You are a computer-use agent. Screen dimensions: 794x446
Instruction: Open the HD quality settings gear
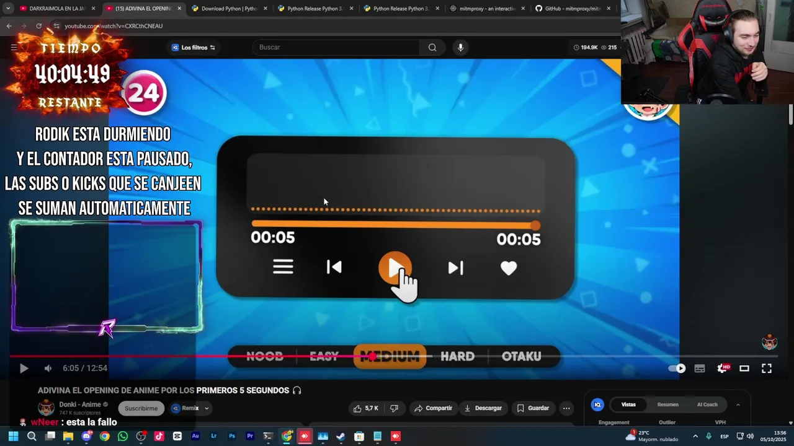point(723,368)
